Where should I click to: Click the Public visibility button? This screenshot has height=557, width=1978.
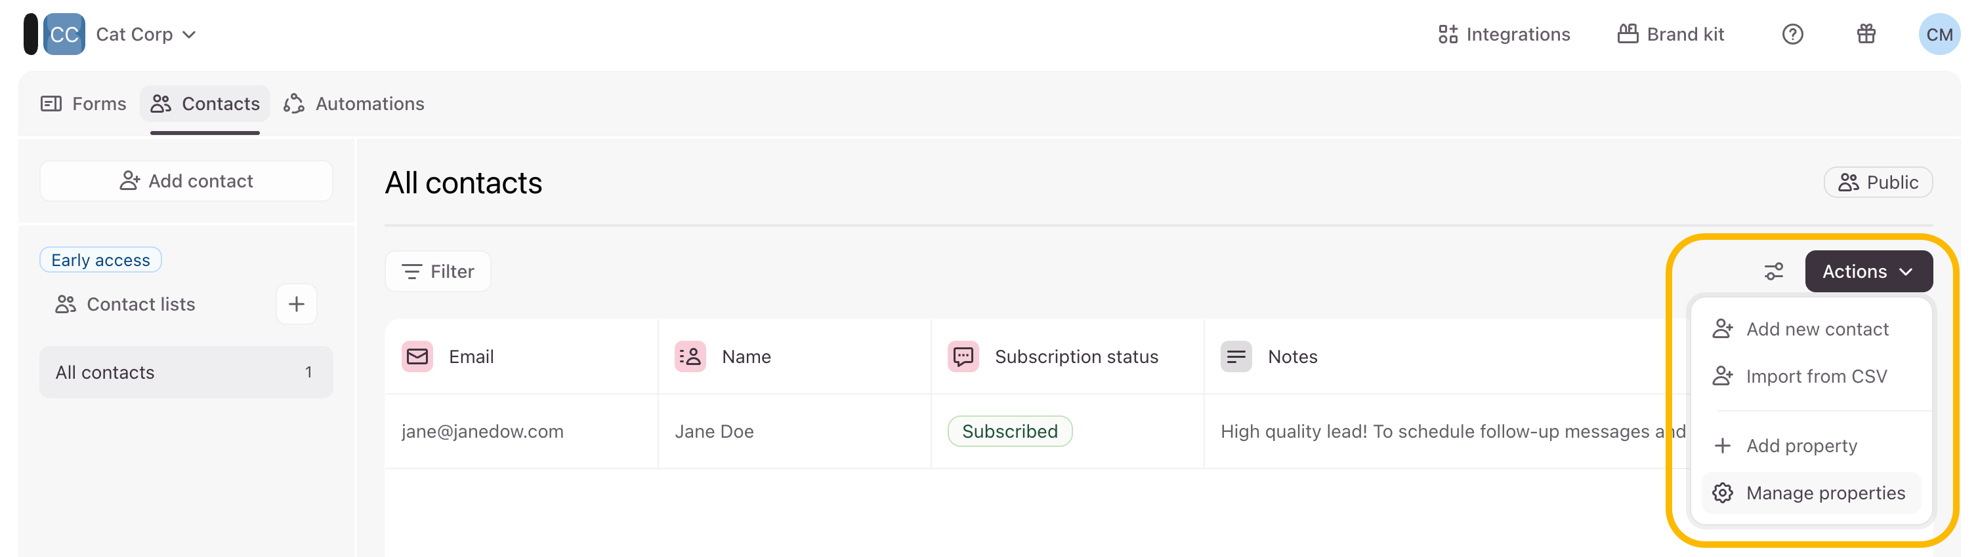click(1878, 183)
